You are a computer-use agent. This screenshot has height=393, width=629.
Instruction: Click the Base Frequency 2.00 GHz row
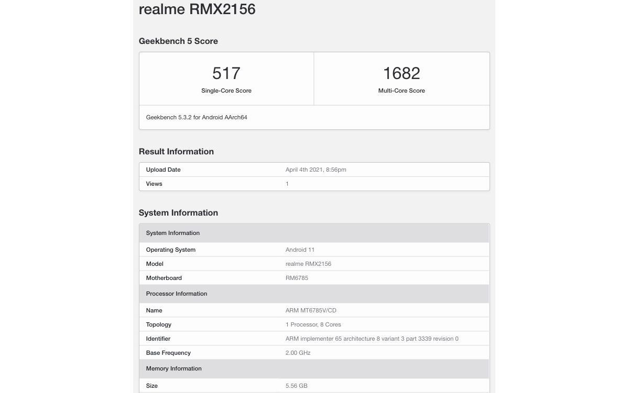314,352
